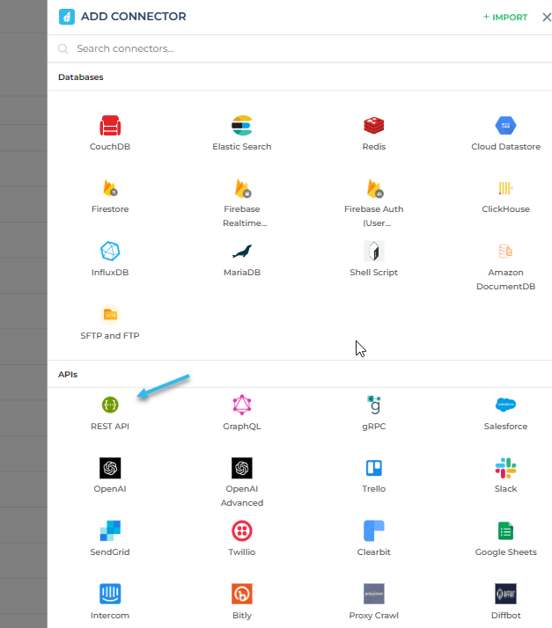The height and width of the screenshot is (628, 552).
Task: Pick the InfluxDB connector icon
Action: click(110, 252)
